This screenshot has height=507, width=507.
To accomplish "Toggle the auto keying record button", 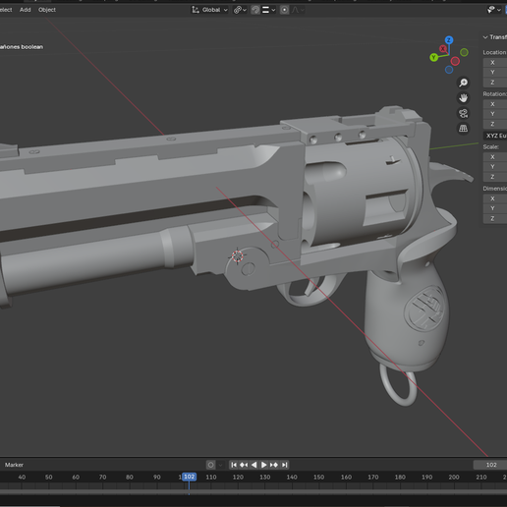I will (x=211, y=465).
